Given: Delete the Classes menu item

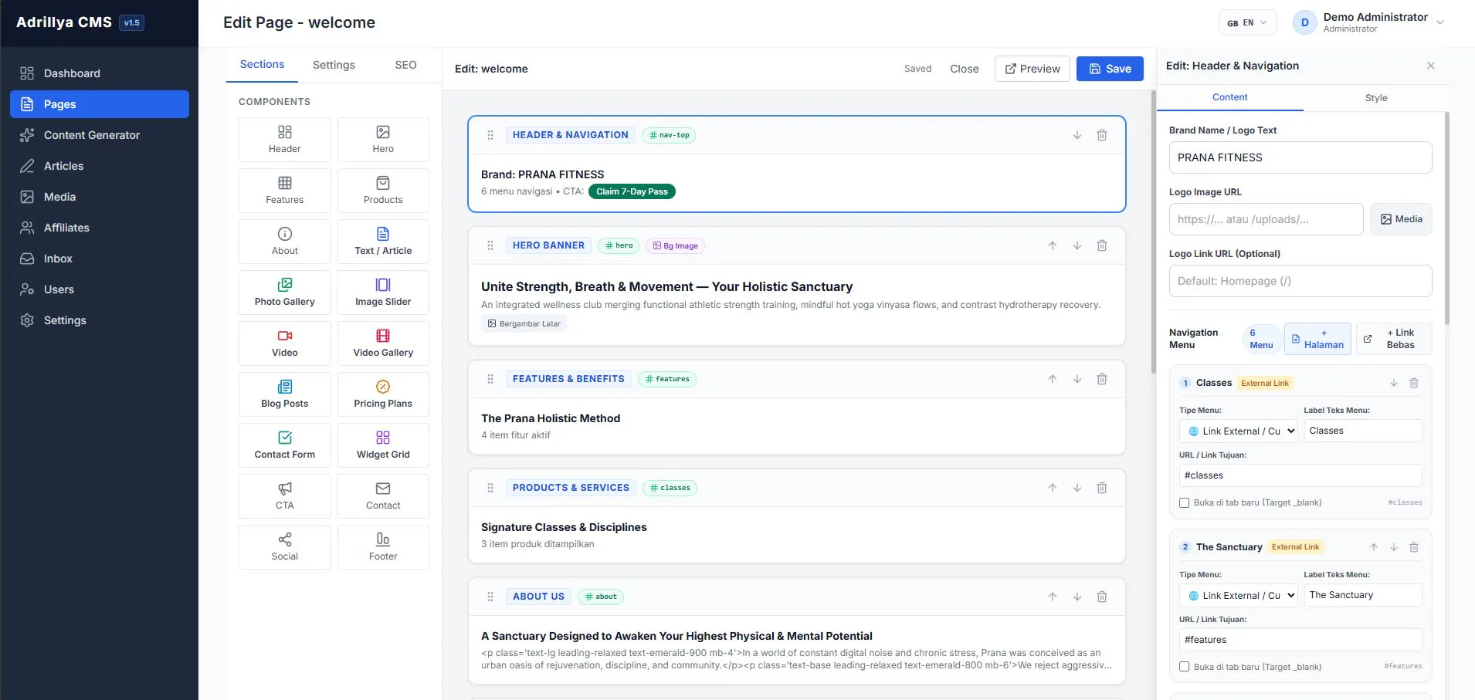Looking at the screenshot, I should coord(1414,383).
